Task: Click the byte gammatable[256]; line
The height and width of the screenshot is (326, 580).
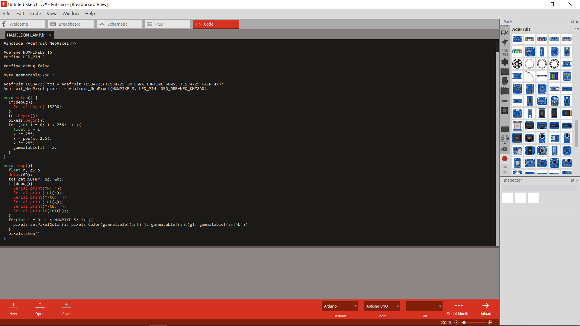Action: (x=29, y=75)
